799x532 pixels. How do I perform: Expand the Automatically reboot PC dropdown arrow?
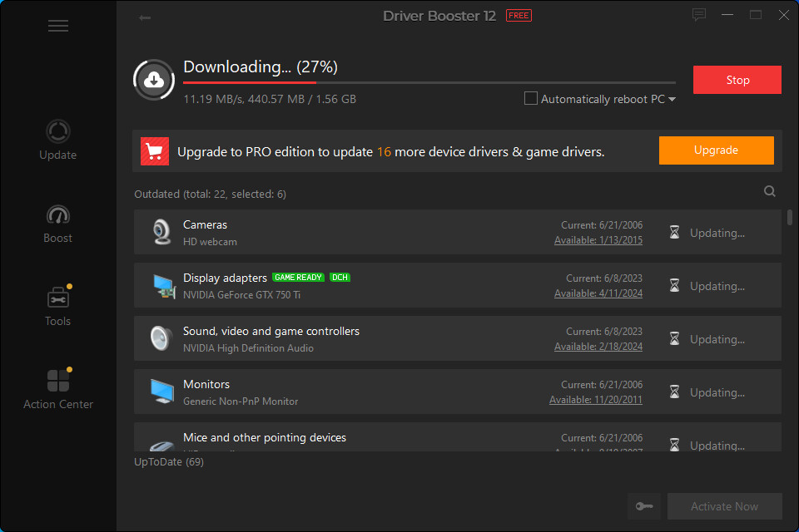click(x=672, y=99)
